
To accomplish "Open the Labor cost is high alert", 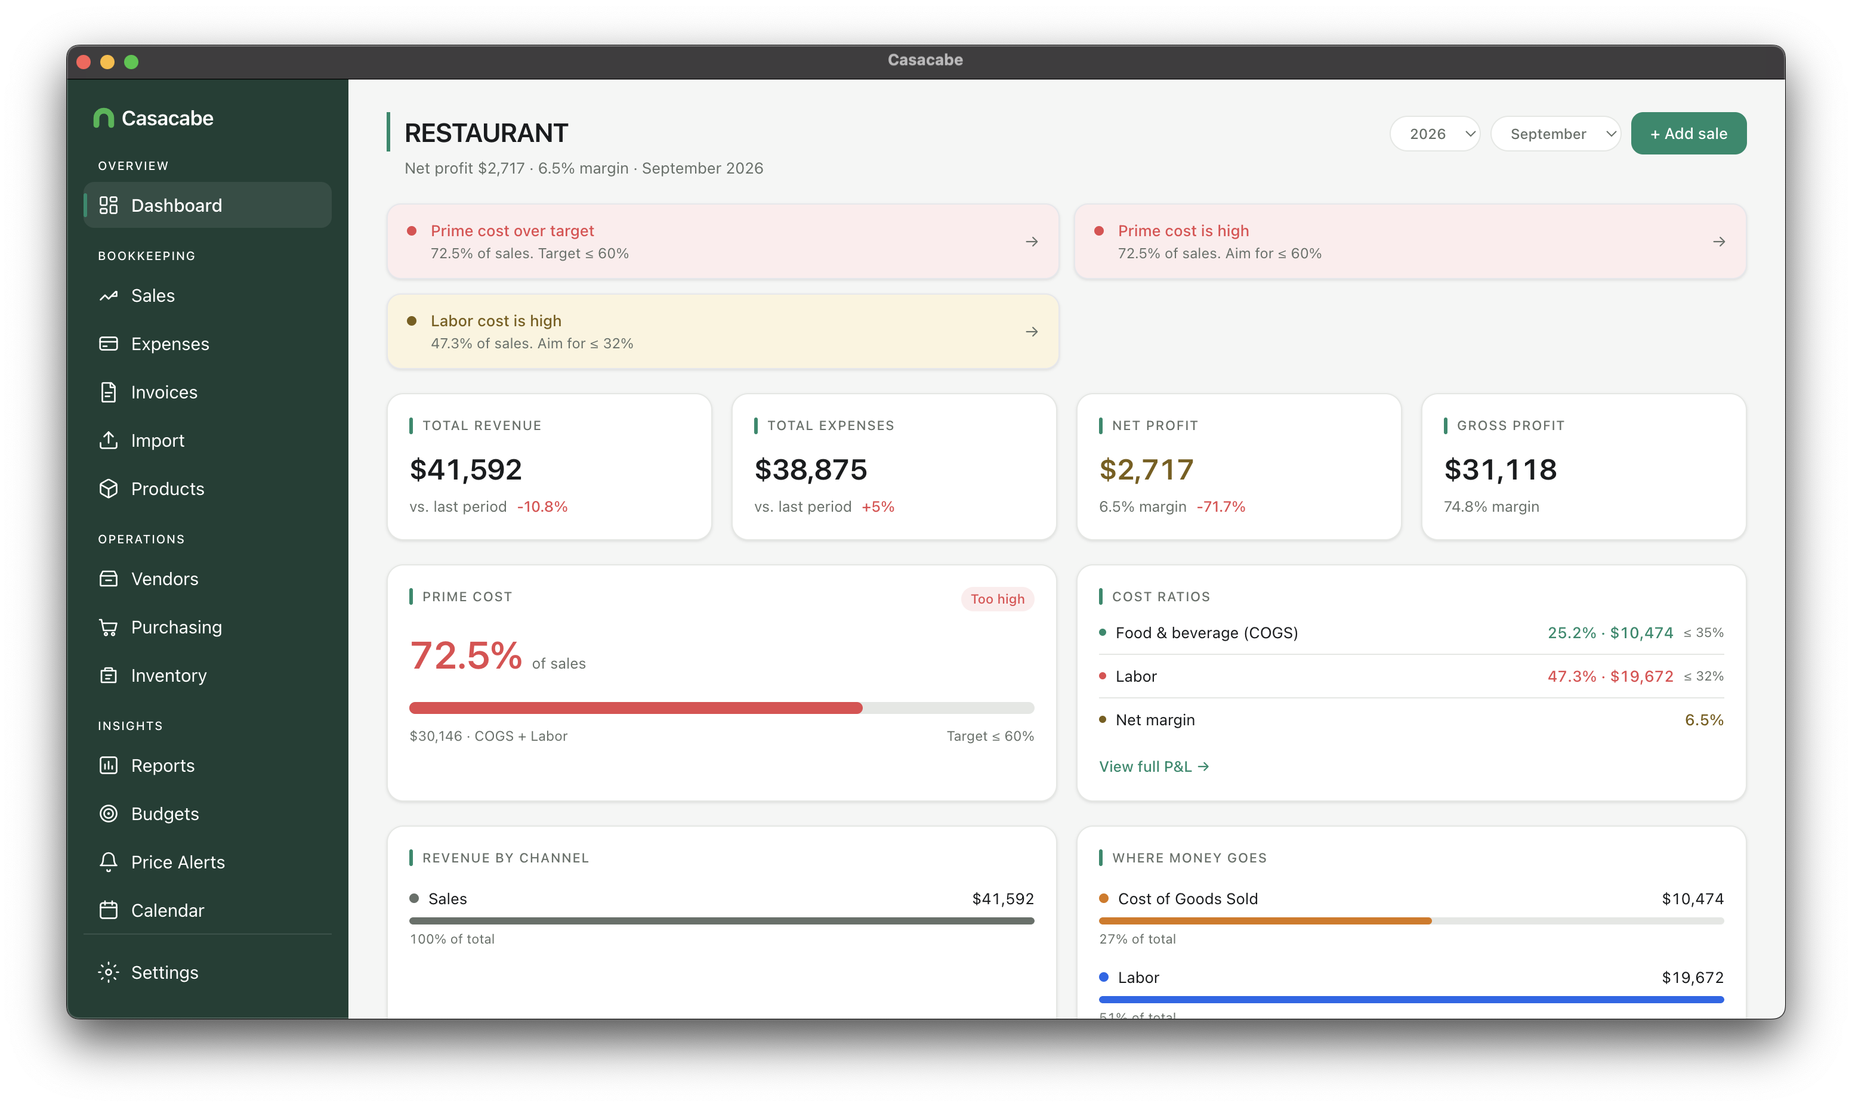I will [723, 332].
